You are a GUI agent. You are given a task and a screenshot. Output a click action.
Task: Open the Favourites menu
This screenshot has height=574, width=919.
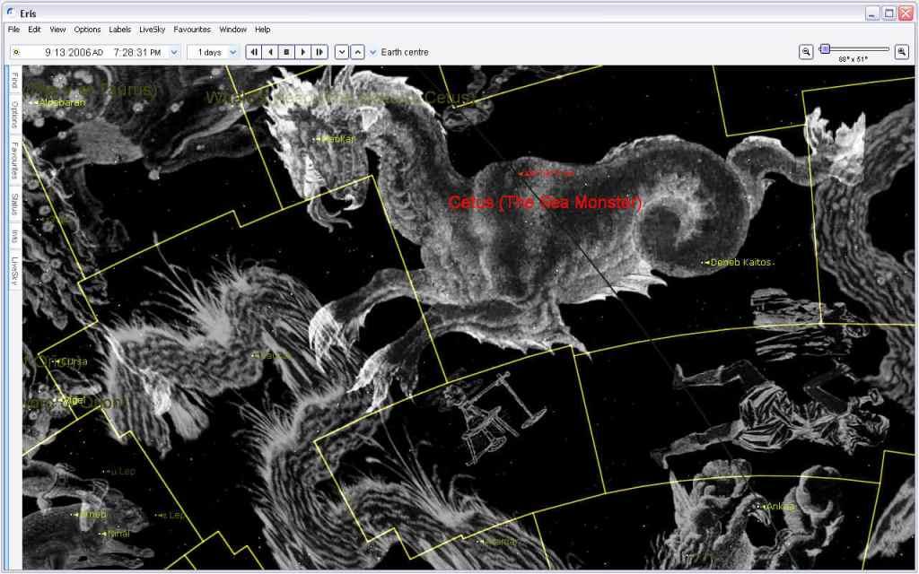click(192, 30)
